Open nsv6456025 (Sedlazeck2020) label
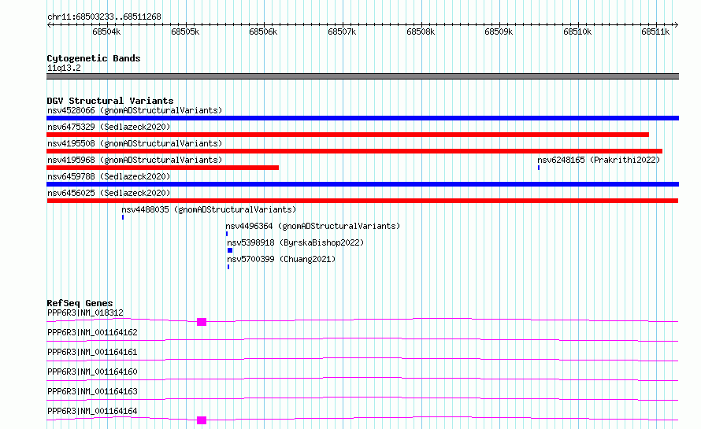The height and width of the screenshot is (429, 701). (109, 193)
